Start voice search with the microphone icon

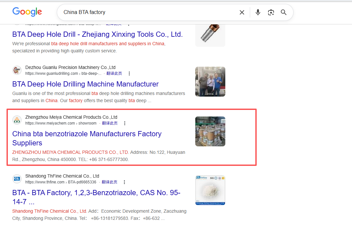[258, 12]
